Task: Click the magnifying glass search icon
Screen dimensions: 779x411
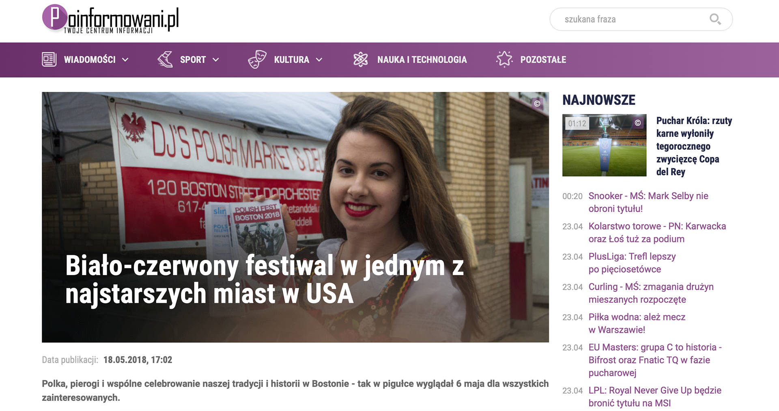Action: [x=715, y=19]
